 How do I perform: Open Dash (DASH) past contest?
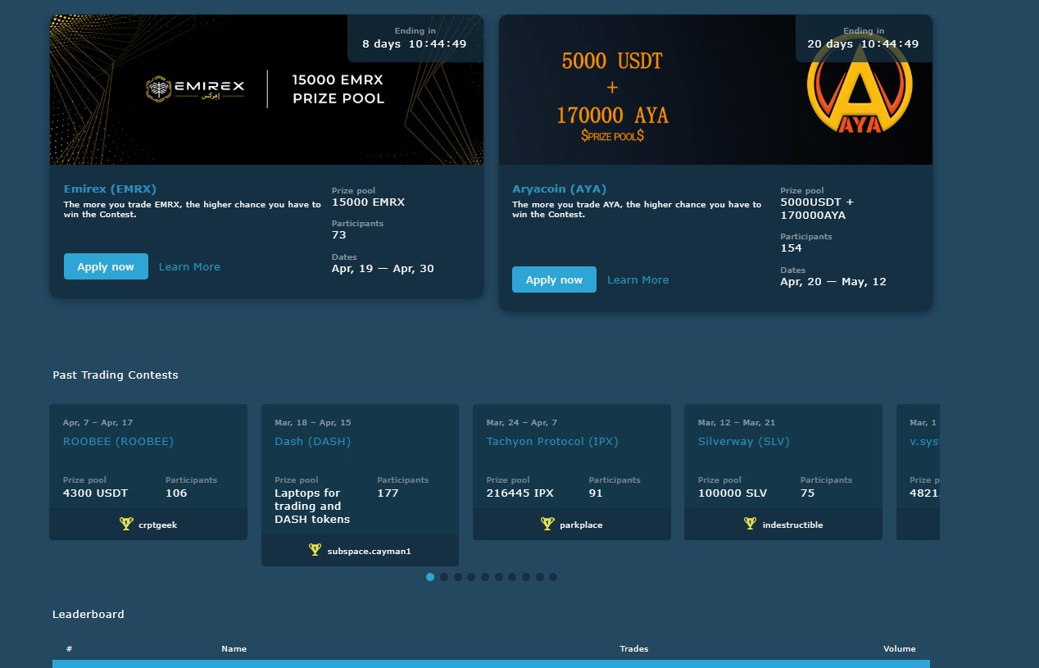click(x=312, y=441)
